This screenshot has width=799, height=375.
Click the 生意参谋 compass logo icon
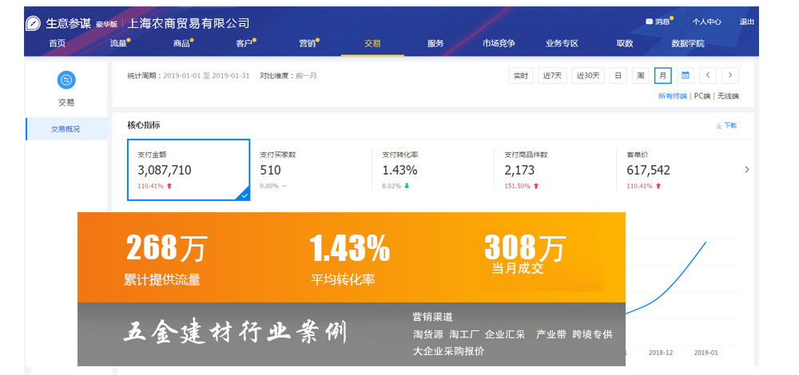tap(33, 23)
